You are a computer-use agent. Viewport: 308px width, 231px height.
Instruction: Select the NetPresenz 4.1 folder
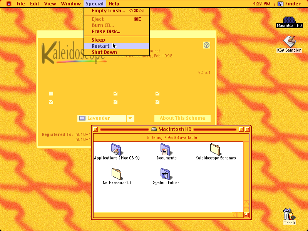tap(117, 174)
